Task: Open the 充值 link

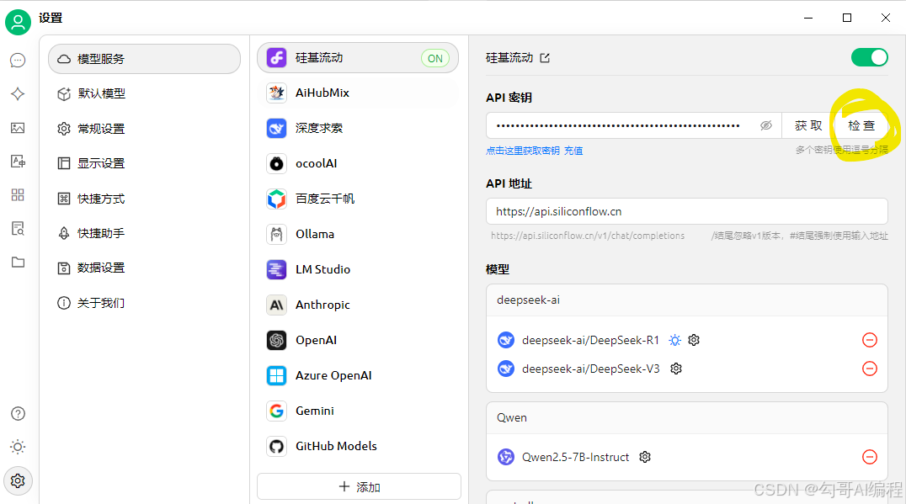Action: [x=573, y=151]
